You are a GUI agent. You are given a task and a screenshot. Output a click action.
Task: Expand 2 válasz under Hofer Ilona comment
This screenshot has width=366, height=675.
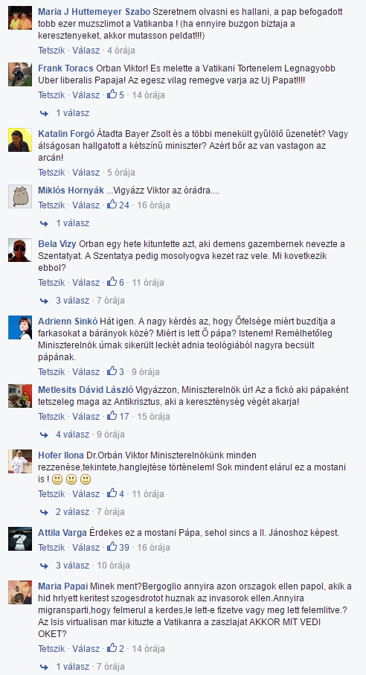pyautogui.click(x=72, y=511)
